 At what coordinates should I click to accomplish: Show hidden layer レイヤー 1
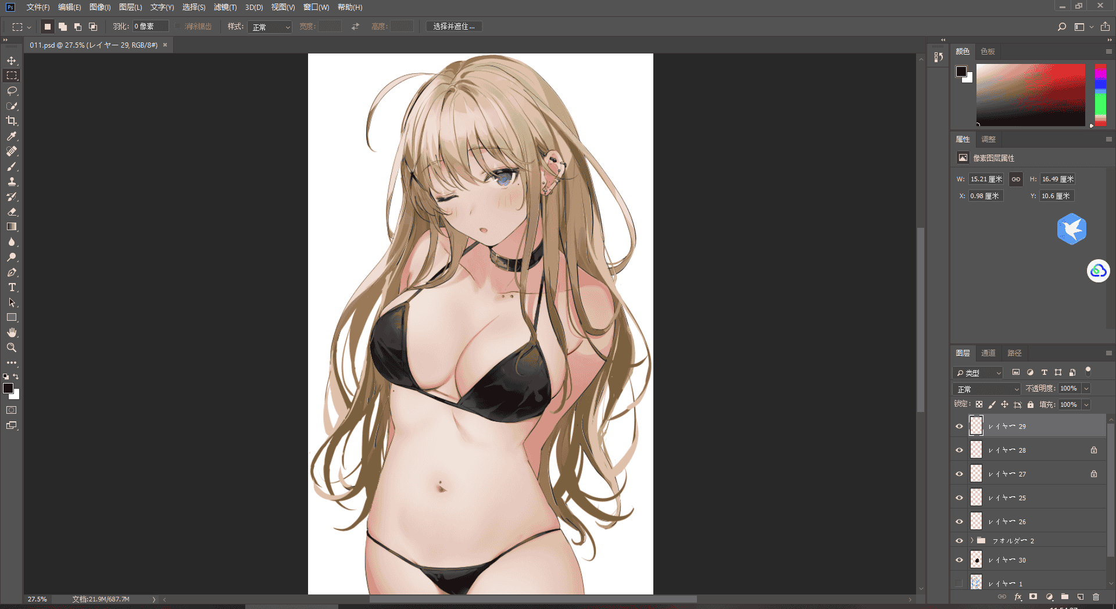(959, 583)
